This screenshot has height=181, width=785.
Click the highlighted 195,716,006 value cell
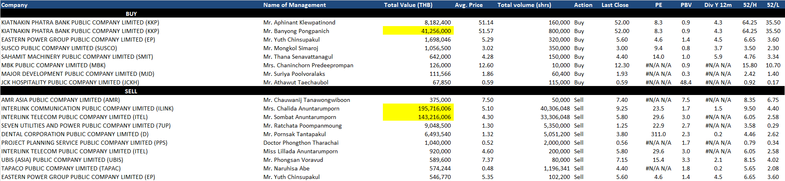(418, 108)
